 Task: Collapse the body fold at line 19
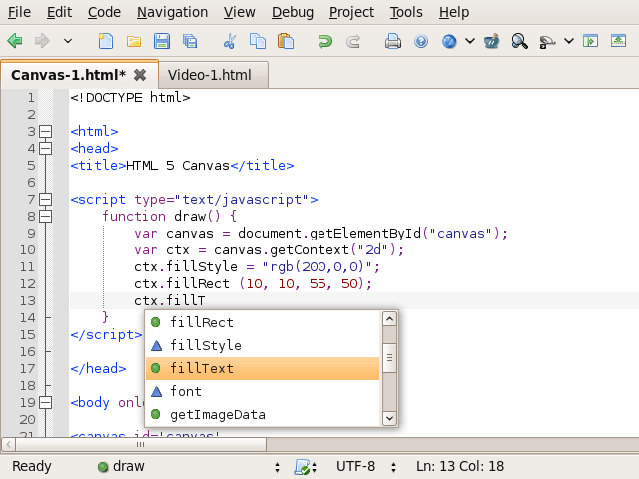click(45, 403)
